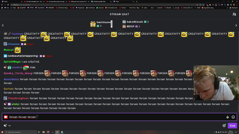Click the emote before 'hide'
Viewport: 239px width, 134px height.
26,67
